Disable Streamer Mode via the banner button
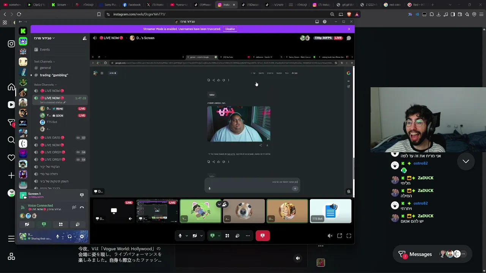This screenshot has height=273, width=486. click(230, 29)
